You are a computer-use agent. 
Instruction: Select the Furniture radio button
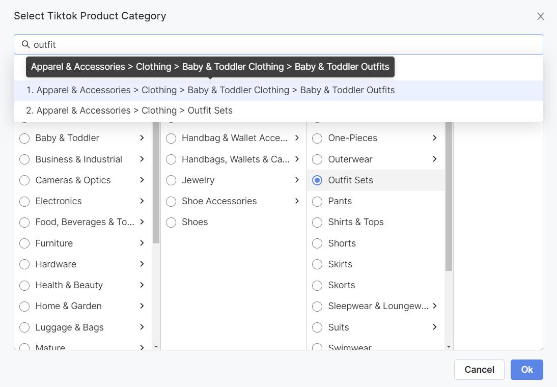coord(24,243)
